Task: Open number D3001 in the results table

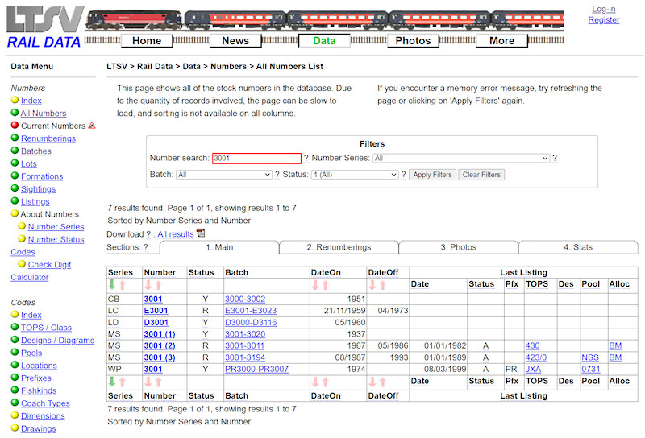Action: coord(156,323)
